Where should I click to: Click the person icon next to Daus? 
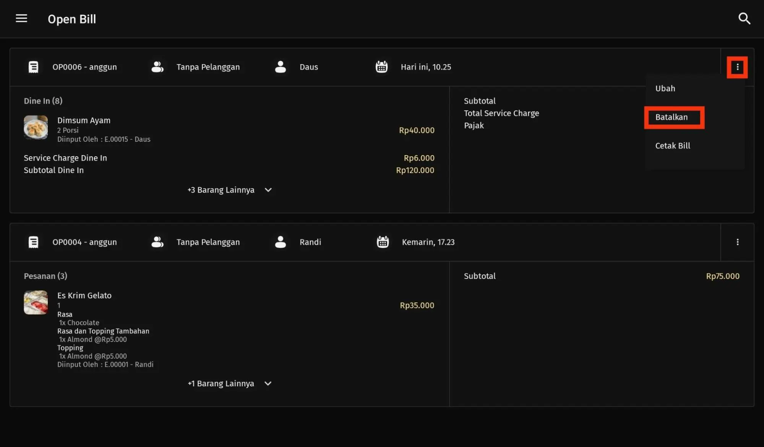tap(280, 67)
